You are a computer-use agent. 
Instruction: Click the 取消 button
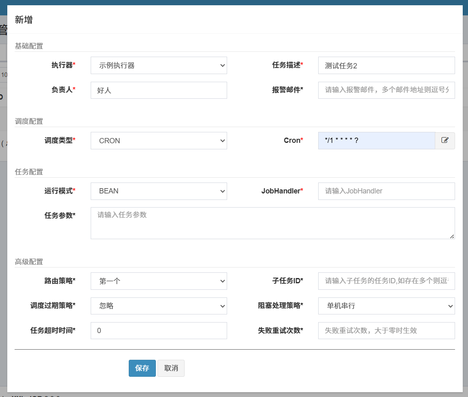click(170, 368)
